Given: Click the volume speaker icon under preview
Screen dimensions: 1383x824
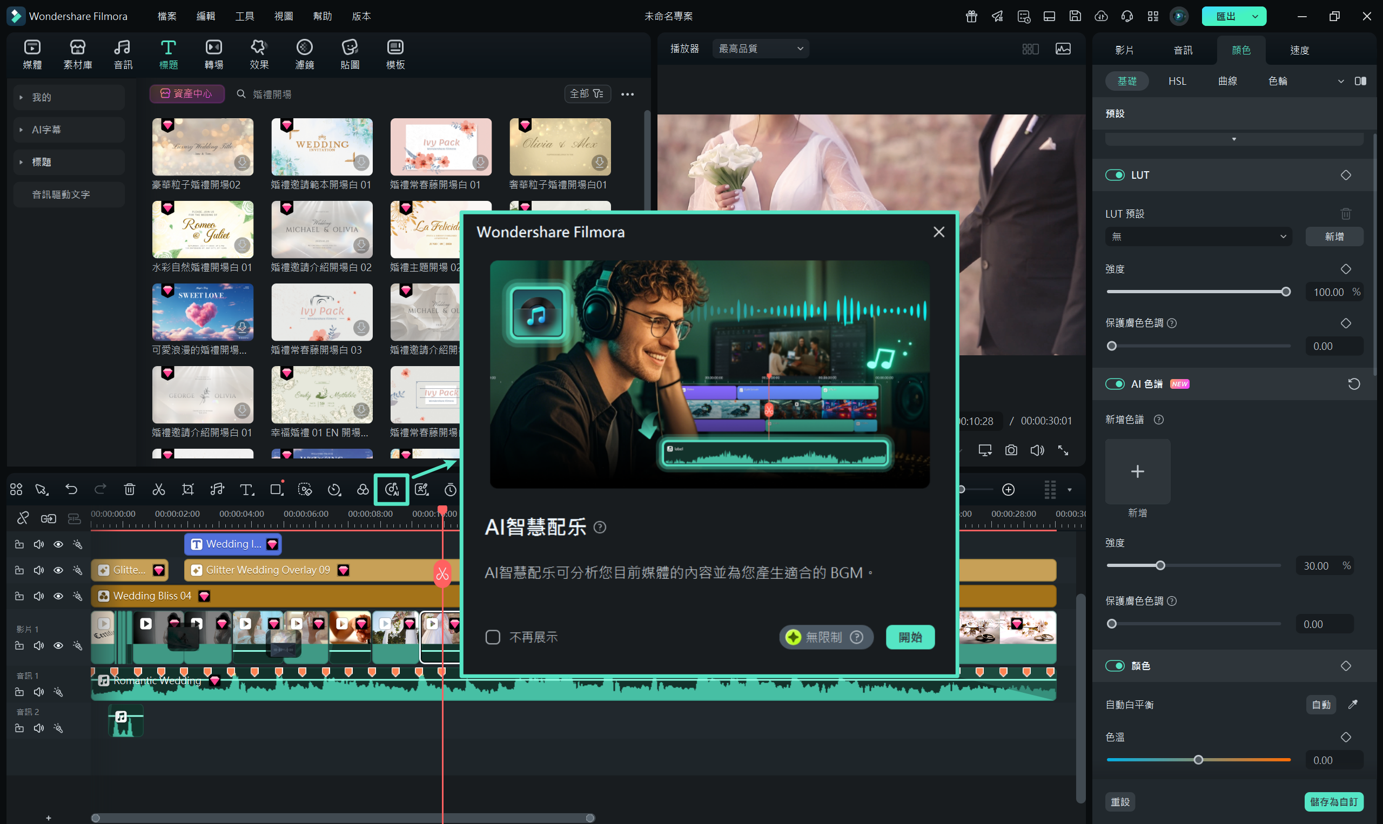Looking at the screenshot, I should [1037, 450].
